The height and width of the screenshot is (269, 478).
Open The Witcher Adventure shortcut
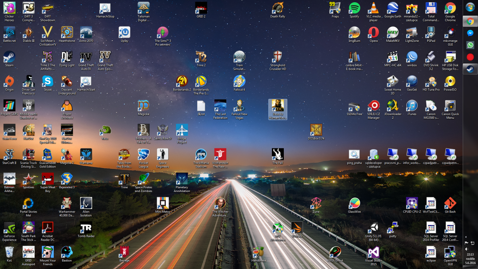click(220, 207)
